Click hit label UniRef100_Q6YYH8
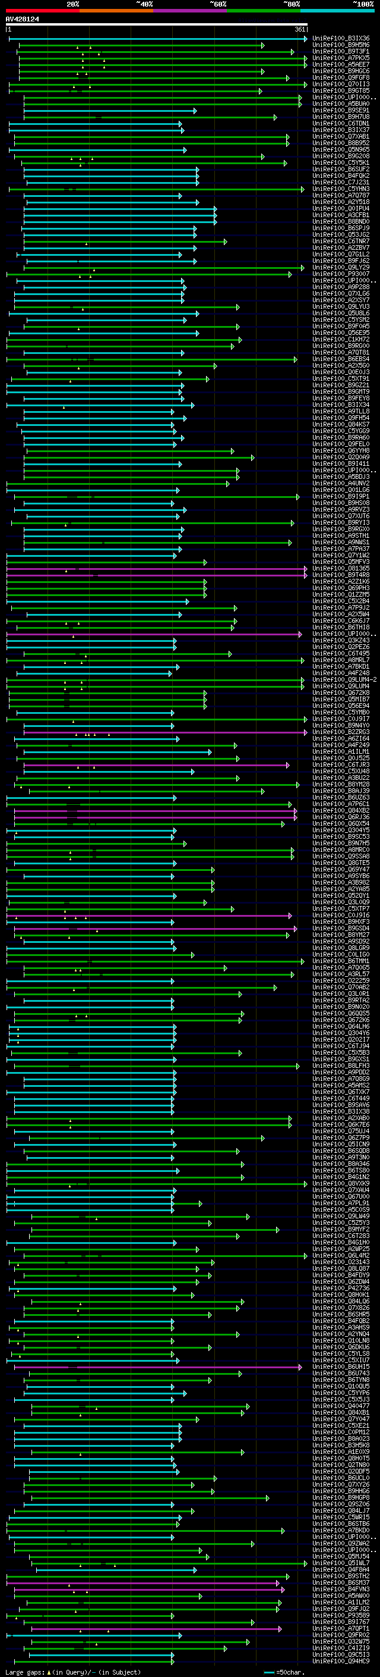Screen dimensions: 380x1677 point(341,450)
